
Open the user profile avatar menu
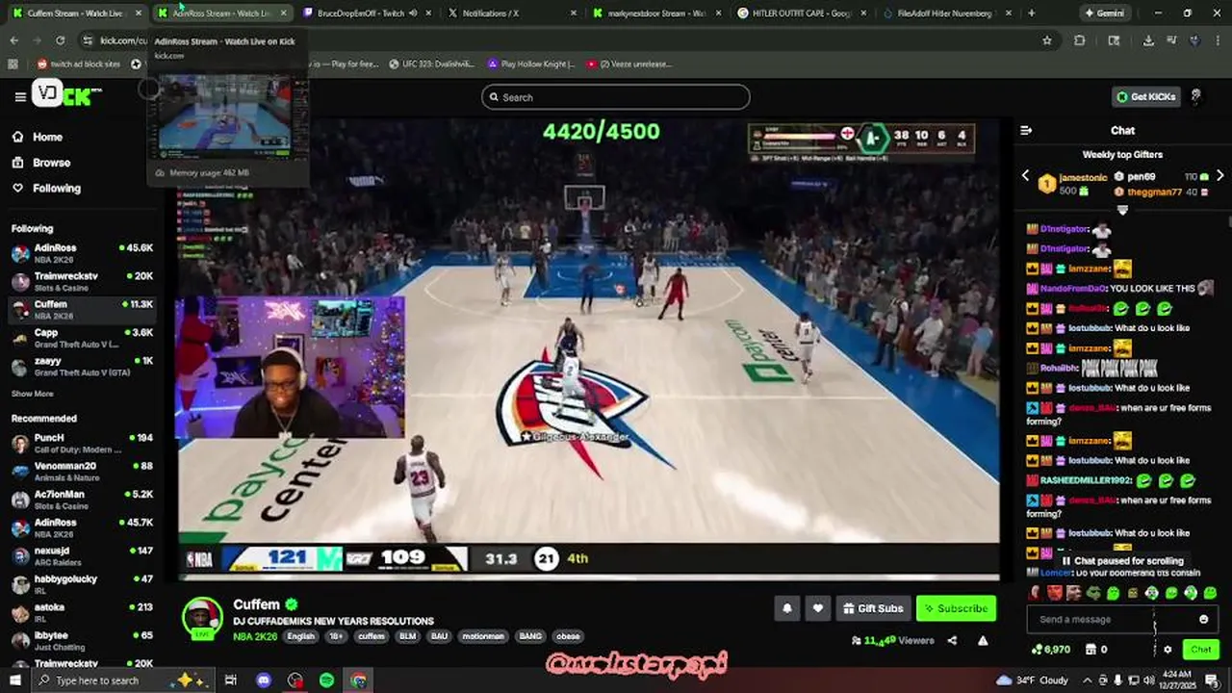point(1196,96)
